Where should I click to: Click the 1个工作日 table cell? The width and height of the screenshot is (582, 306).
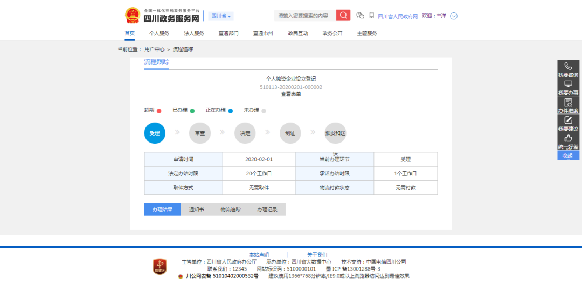[405, 173]
